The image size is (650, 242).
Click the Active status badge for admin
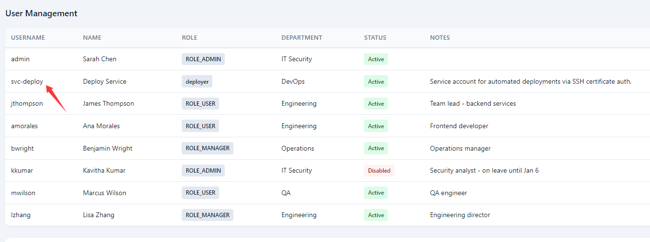pyautogui.click(x=375, y=59)
